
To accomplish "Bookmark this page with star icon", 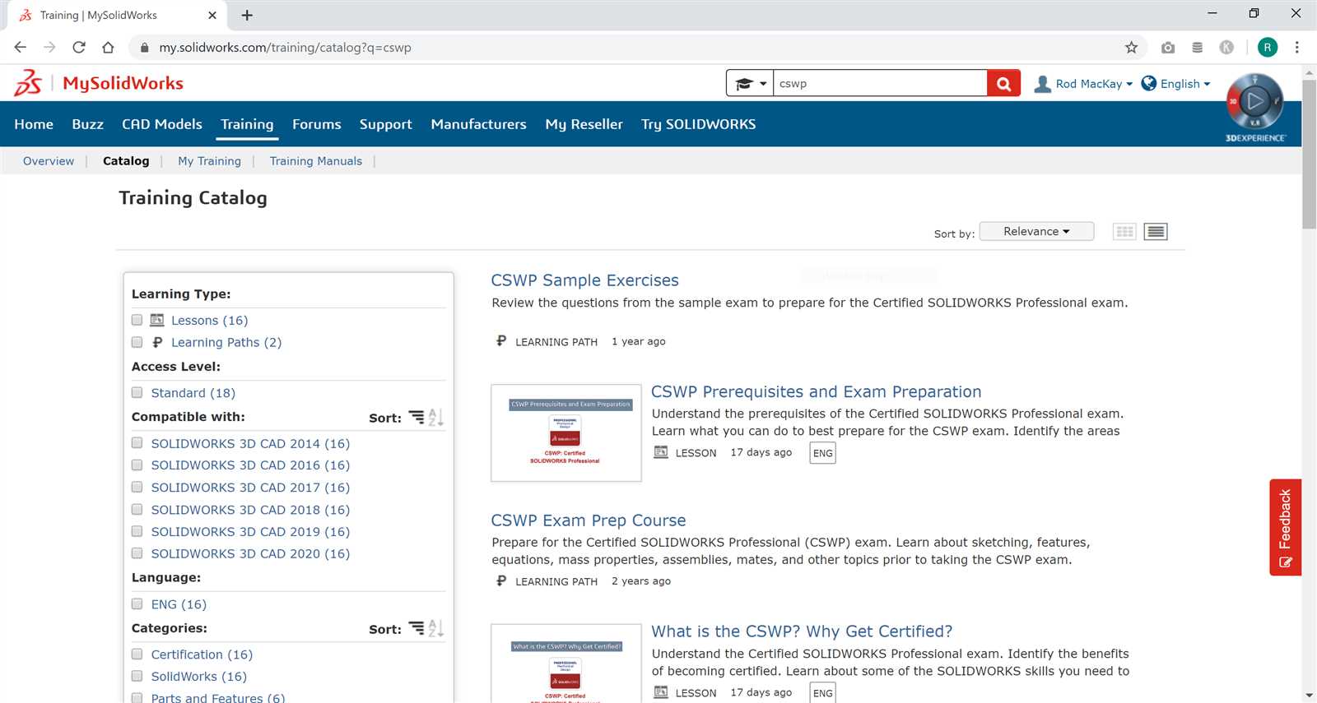I will point(1132,48).
